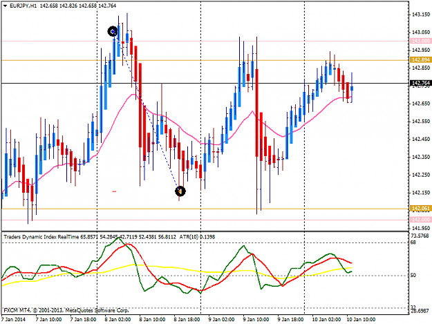Screen dimensions: 432x324
Task: Click the 142.000 pink price level label
Action: [x=420, y=220]
